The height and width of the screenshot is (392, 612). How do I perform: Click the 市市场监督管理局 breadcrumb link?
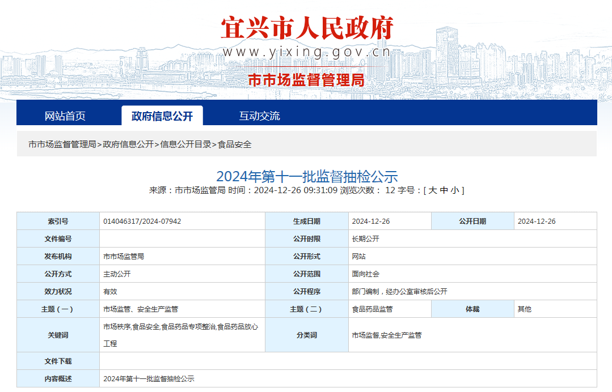[62, 144]
